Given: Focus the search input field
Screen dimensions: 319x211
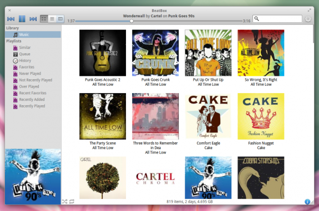Looking at the screenshot, I should (x=277, y=19).
